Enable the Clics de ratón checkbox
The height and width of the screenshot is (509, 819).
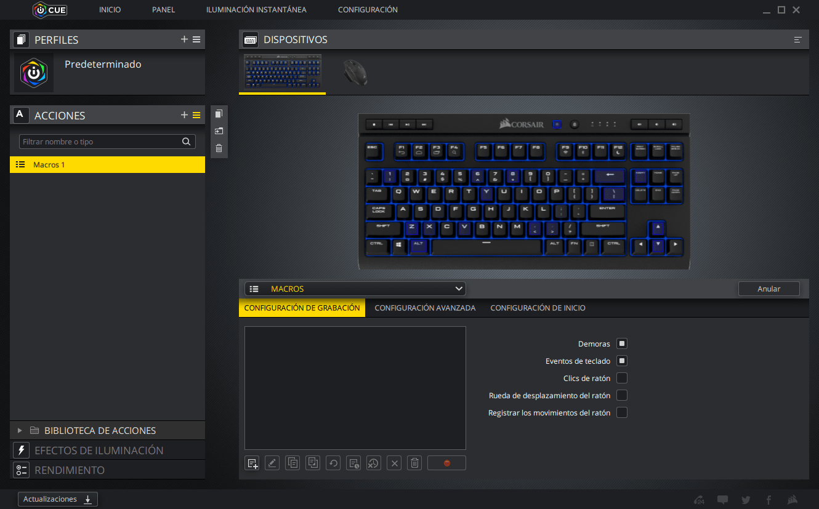tap(622, 378)
